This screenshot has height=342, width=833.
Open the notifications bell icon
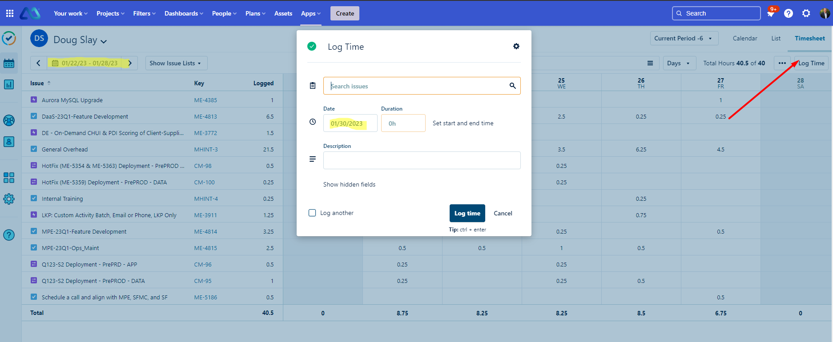pos(771,14)
